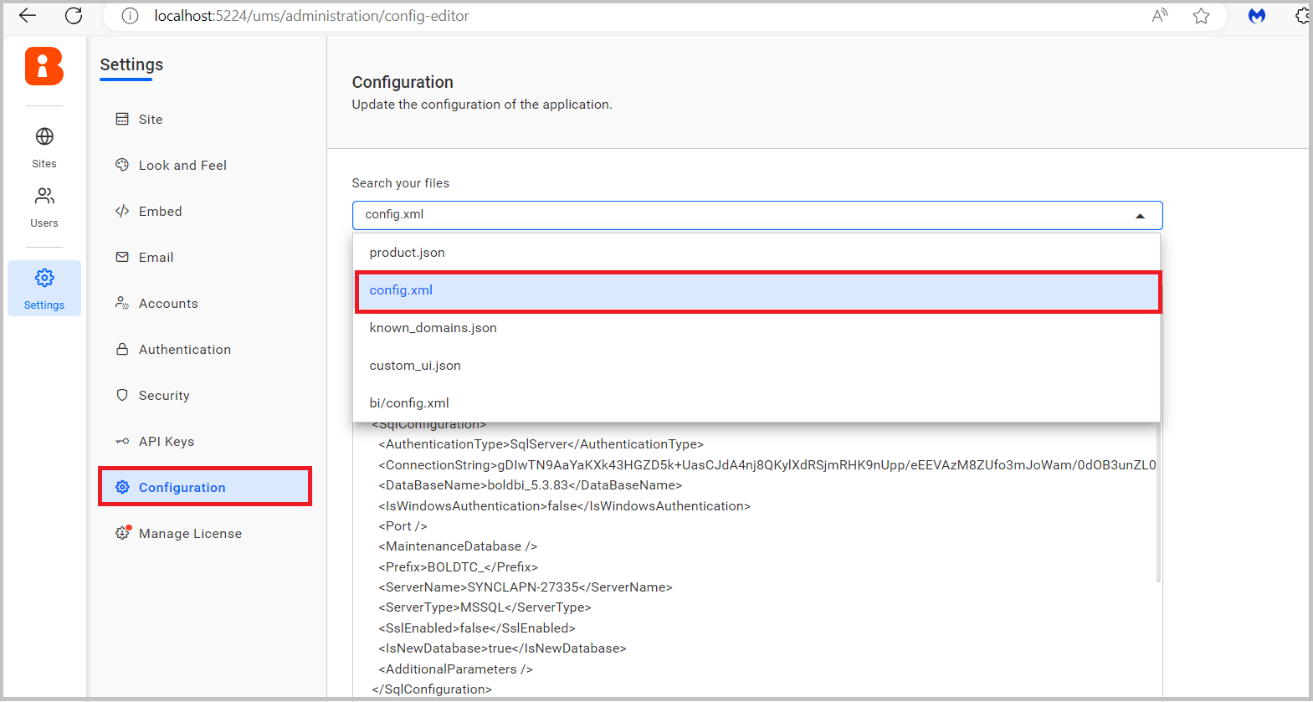Click the config.xml file selector field

tap(757, 215)
